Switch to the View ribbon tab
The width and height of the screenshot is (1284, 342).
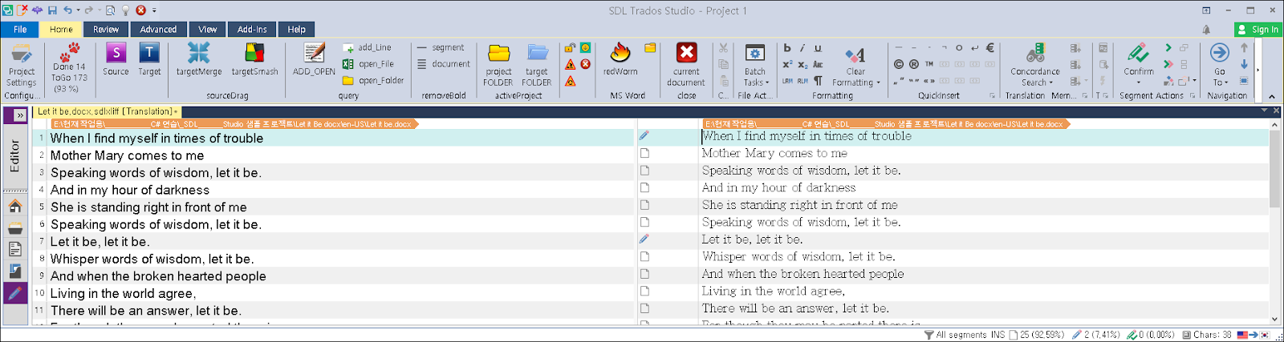pos(208,30)
